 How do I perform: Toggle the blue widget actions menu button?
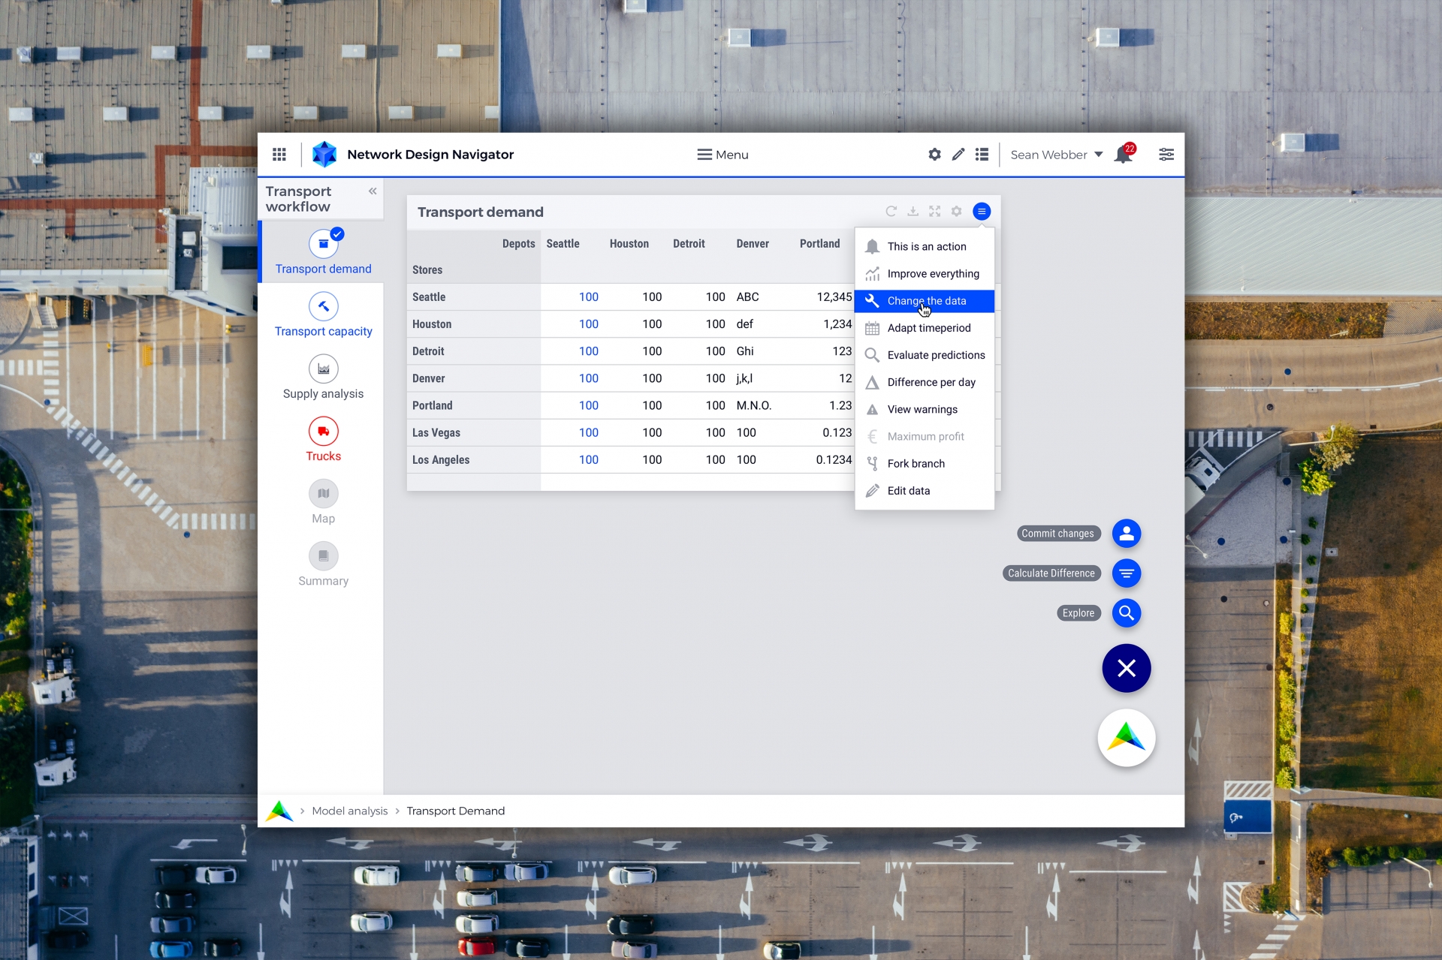click(982, 212)
